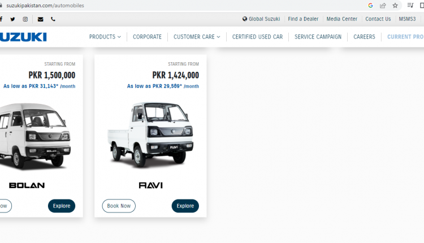Click Explore button for Bolan
The width and height of the screenshot is (424, 243).
[62, 206]
